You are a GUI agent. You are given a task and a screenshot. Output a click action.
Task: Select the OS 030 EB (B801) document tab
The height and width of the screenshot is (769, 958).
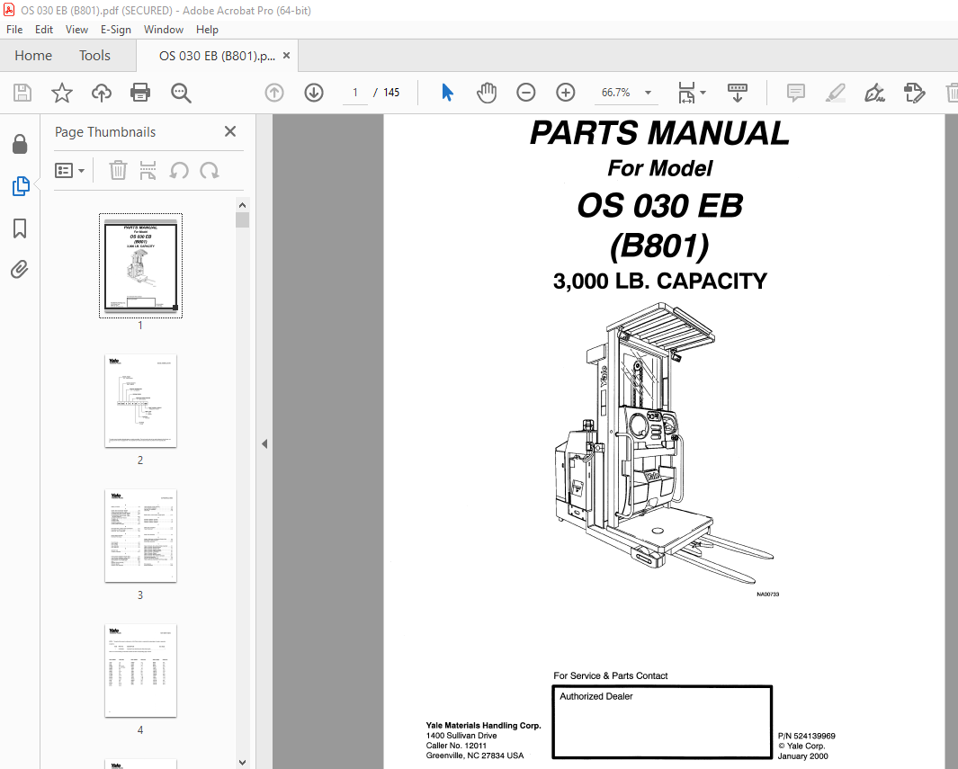click(217, 56)
